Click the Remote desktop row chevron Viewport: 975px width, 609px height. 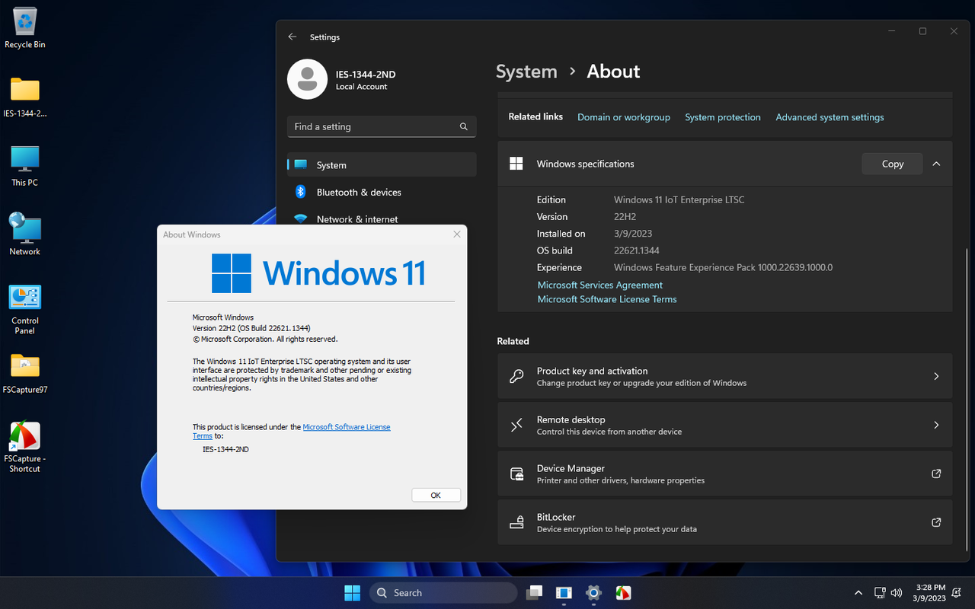click(x=936, y=425)
